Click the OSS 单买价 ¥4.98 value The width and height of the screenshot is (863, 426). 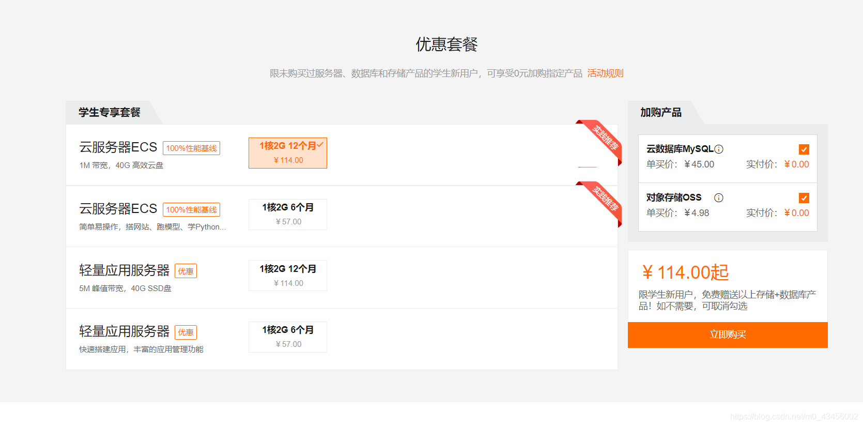click(697, 213)
